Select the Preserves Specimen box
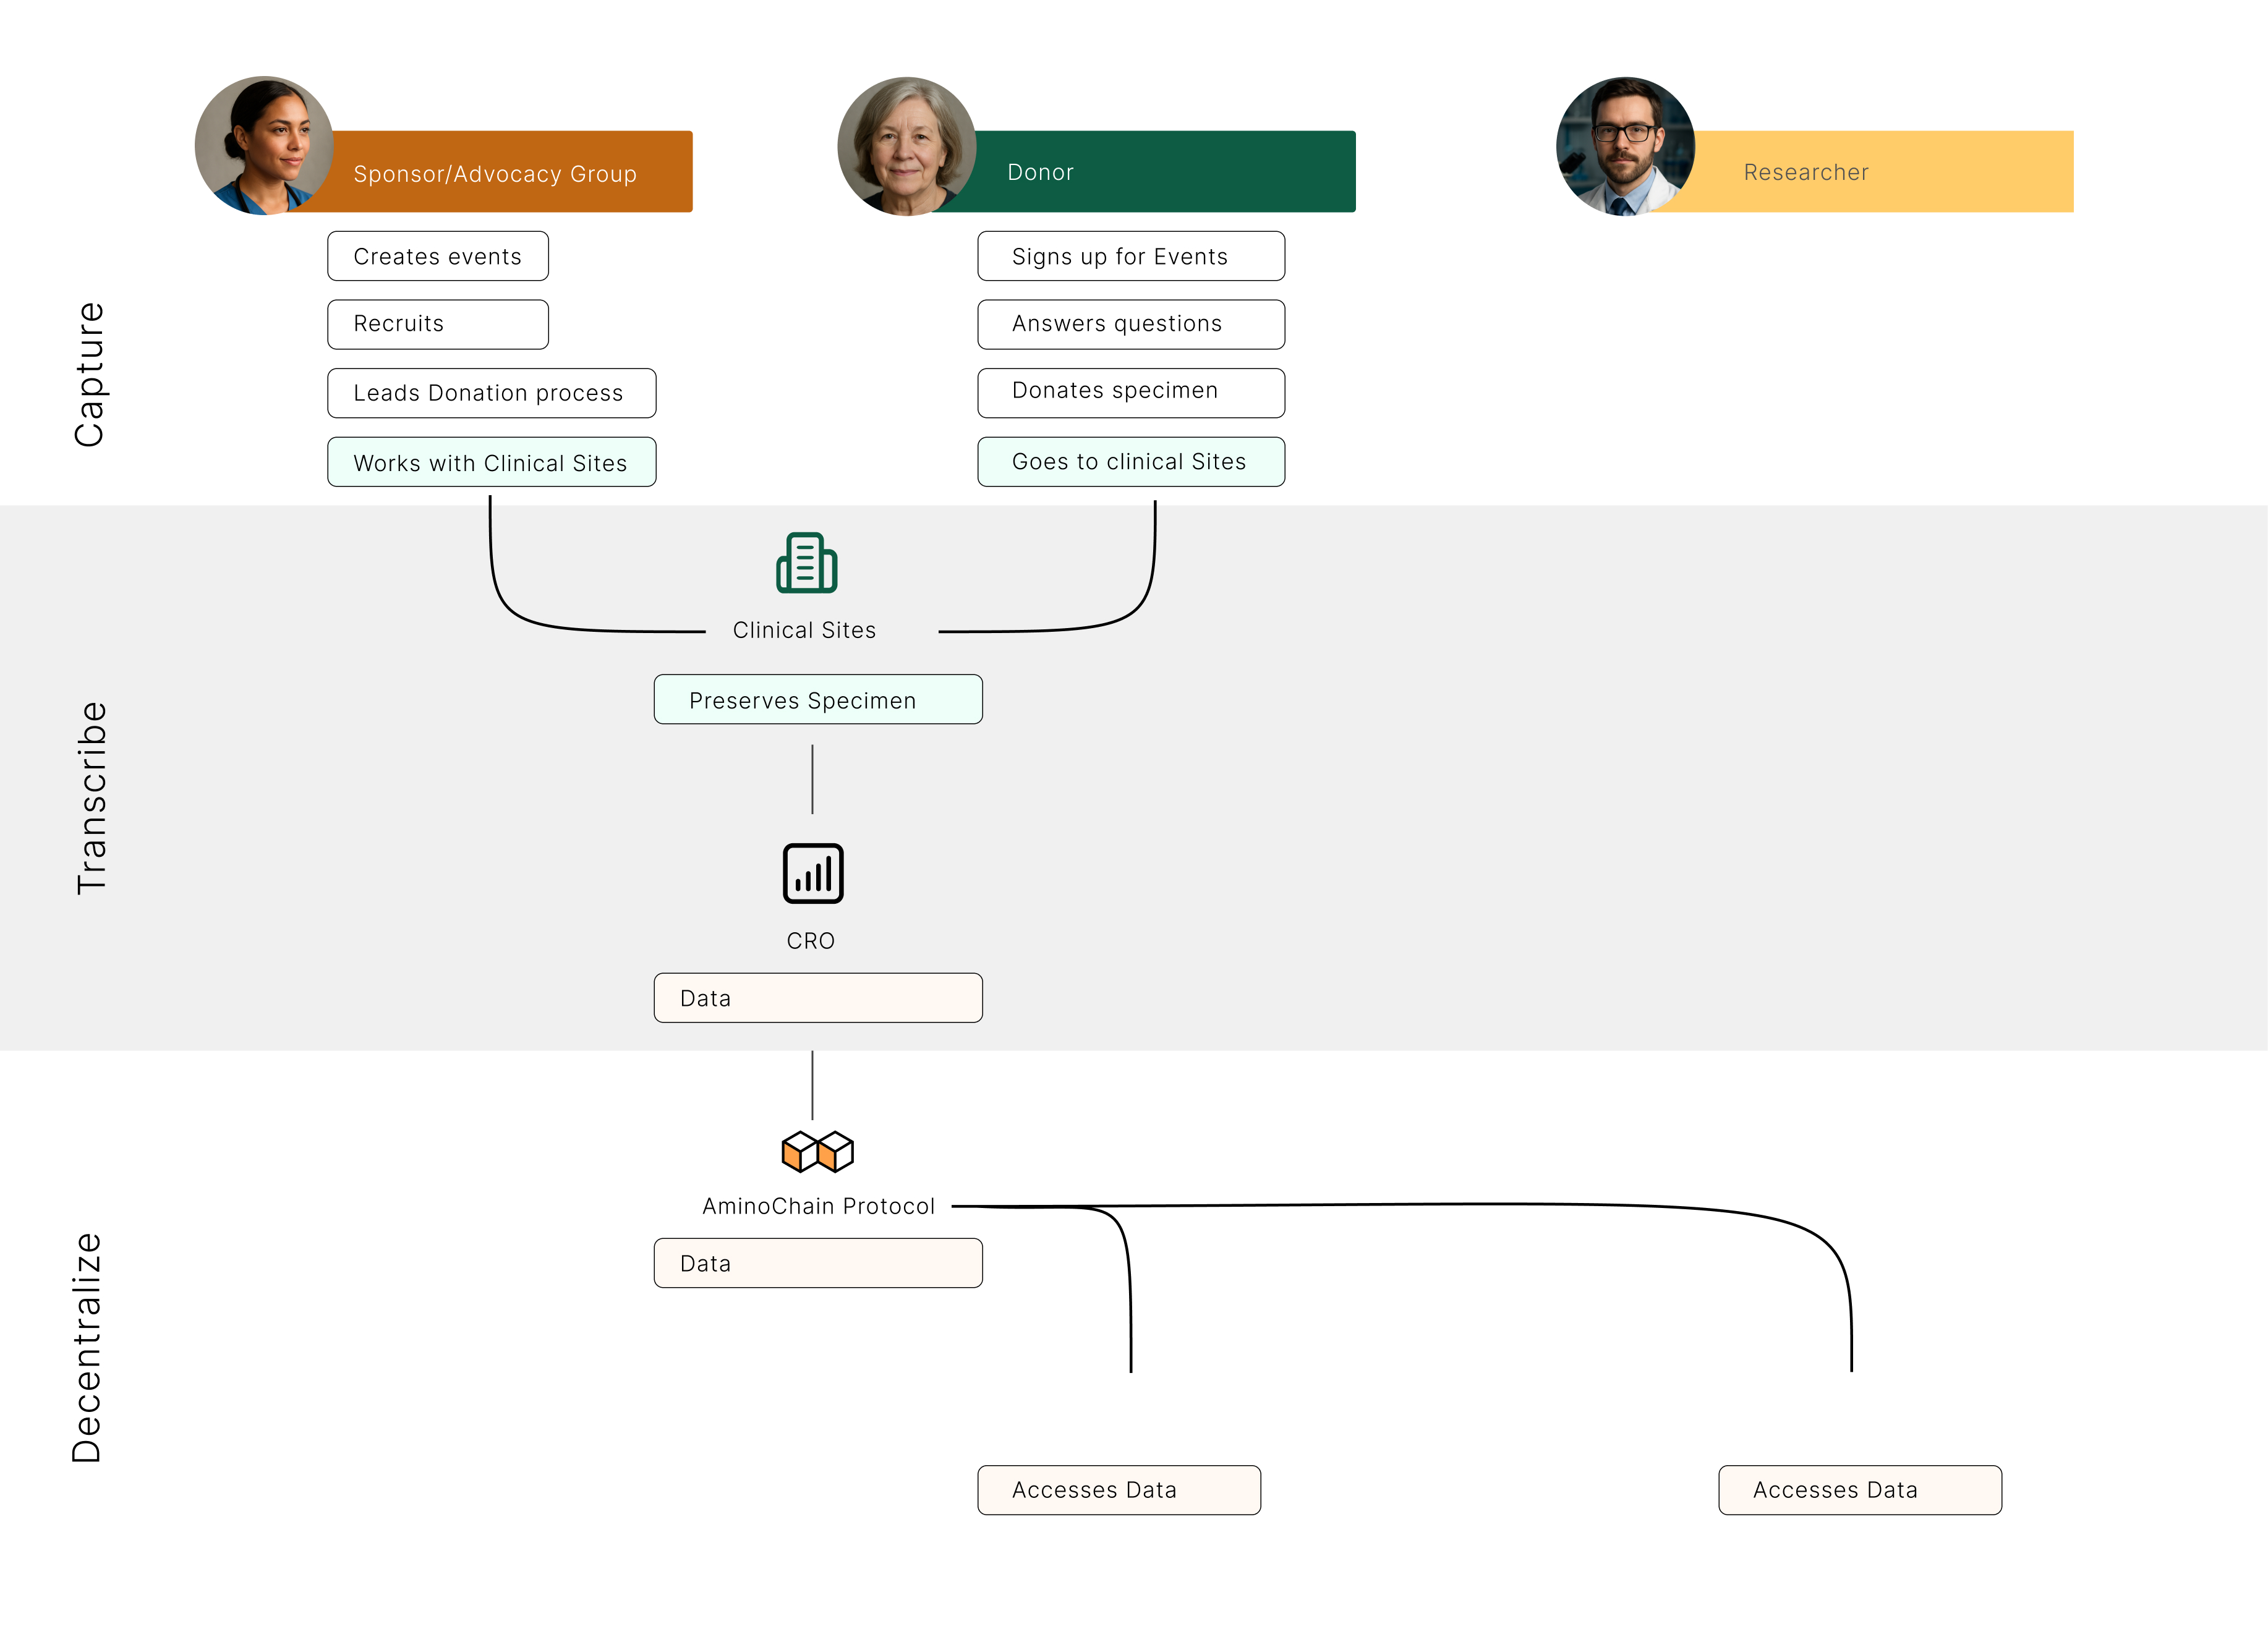 click(818, 699)
